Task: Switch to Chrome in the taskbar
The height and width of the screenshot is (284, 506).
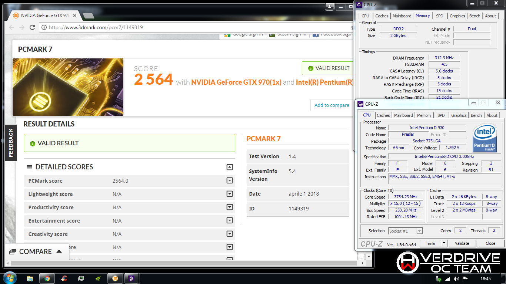Action: coord(47,278)
